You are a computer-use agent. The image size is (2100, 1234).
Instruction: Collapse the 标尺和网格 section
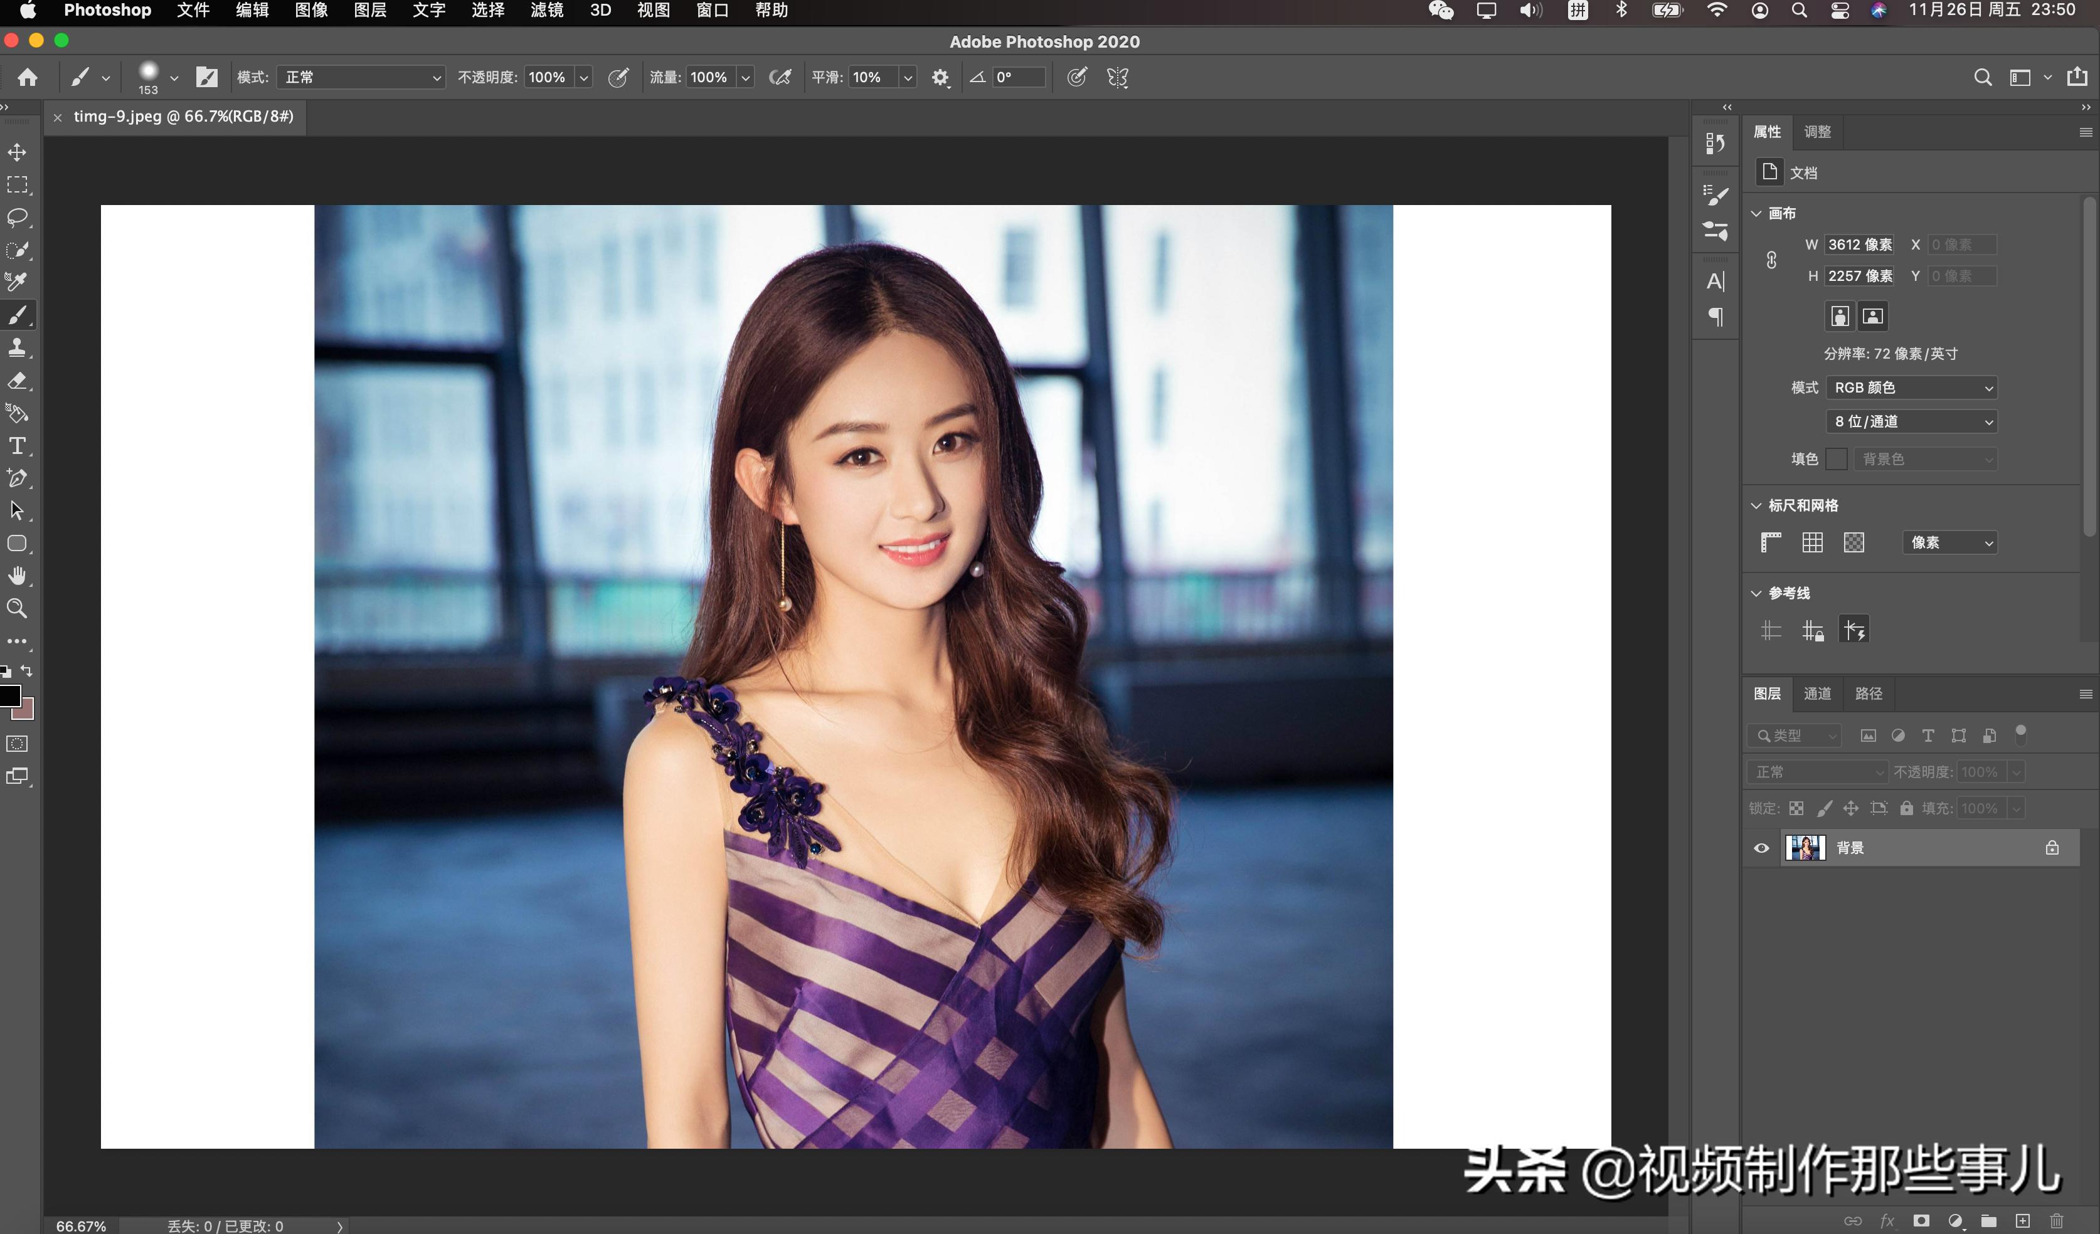[1756, 506]
